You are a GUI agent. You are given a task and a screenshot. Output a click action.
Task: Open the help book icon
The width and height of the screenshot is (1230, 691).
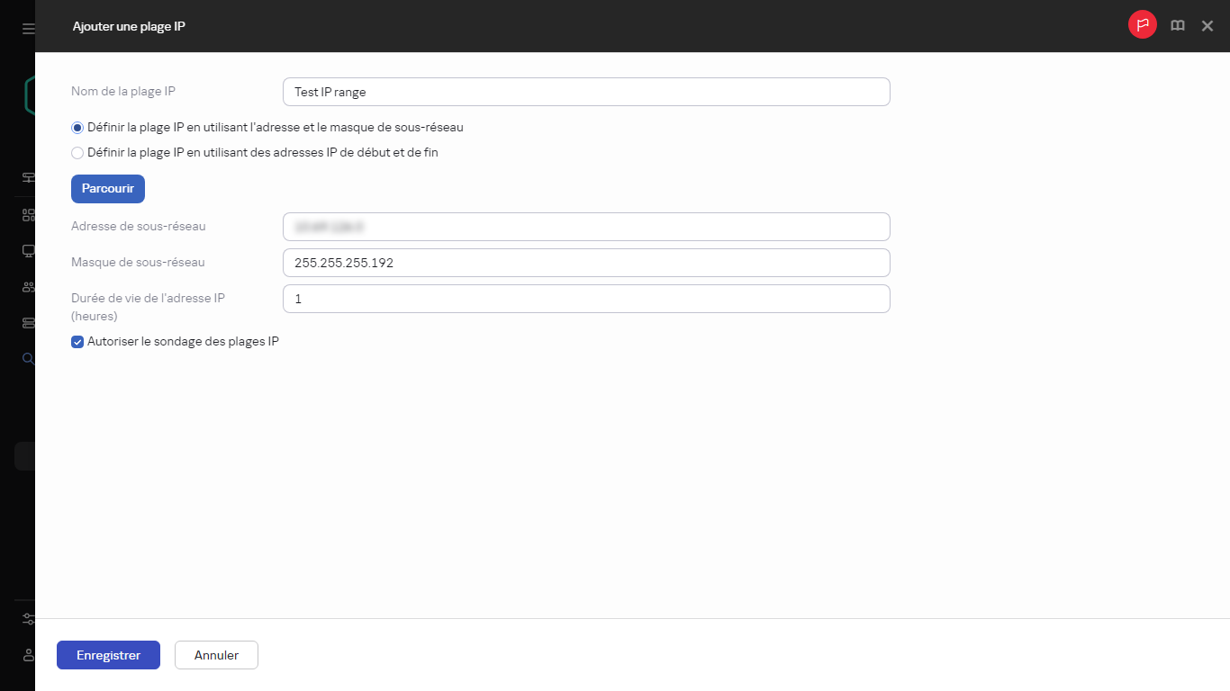point(1177,26)
